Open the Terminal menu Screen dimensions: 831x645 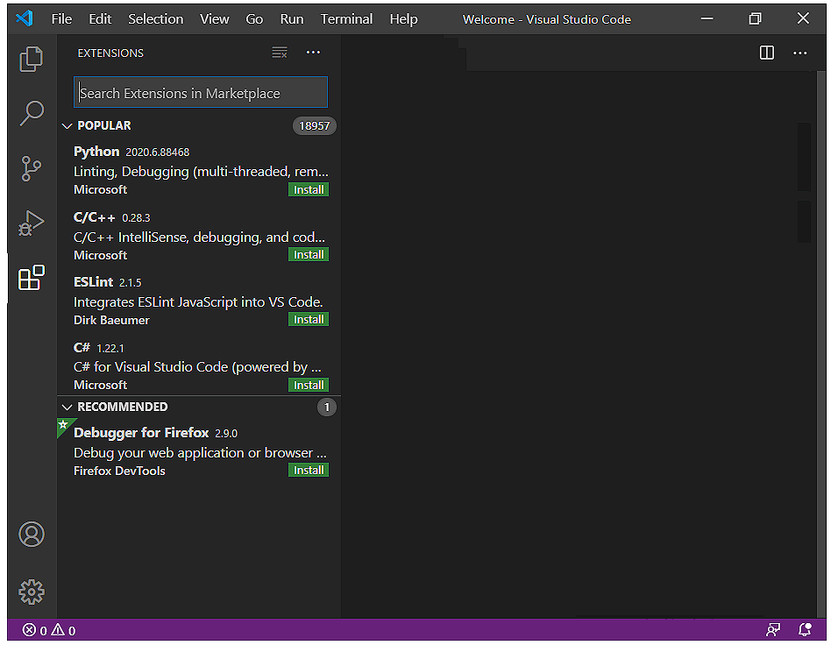[346, 18]
